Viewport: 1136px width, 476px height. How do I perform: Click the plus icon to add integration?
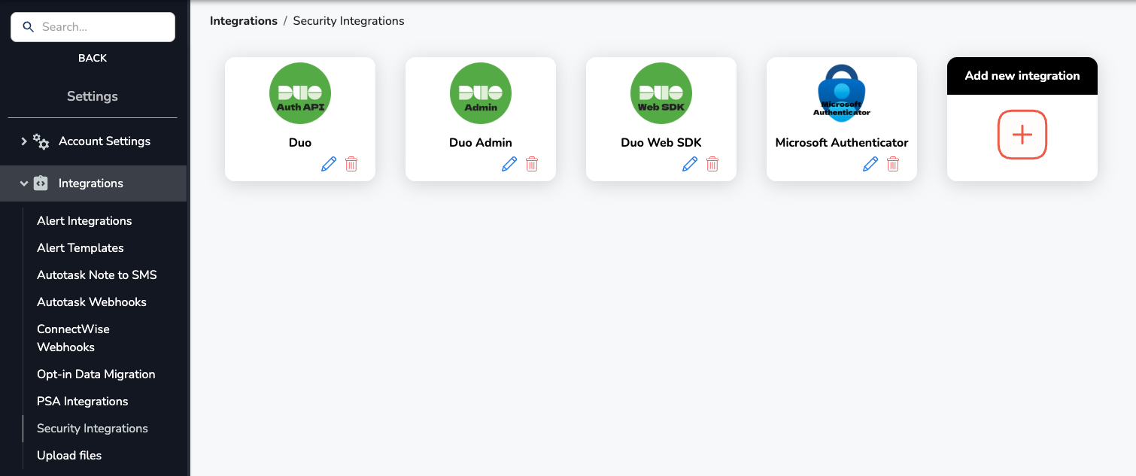tap(1022, 135)
